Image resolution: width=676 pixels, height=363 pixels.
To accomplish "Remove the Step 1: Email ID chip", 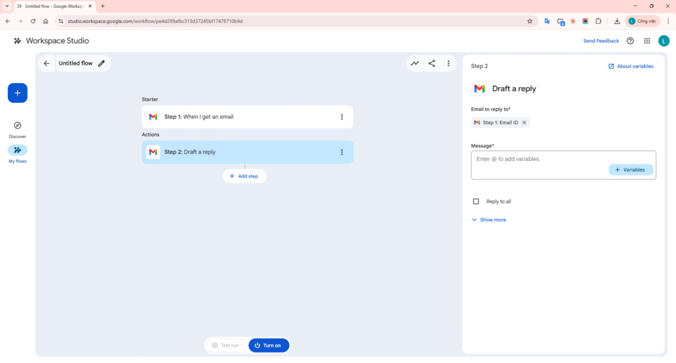I will 524,123.
